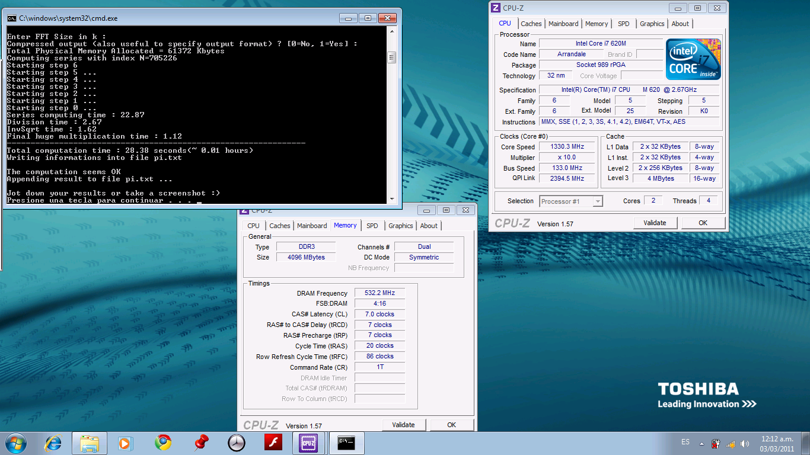Open Caches tab in front CPU-Z window
This screenshot has height=455, width=810.
tap(531, 24)
